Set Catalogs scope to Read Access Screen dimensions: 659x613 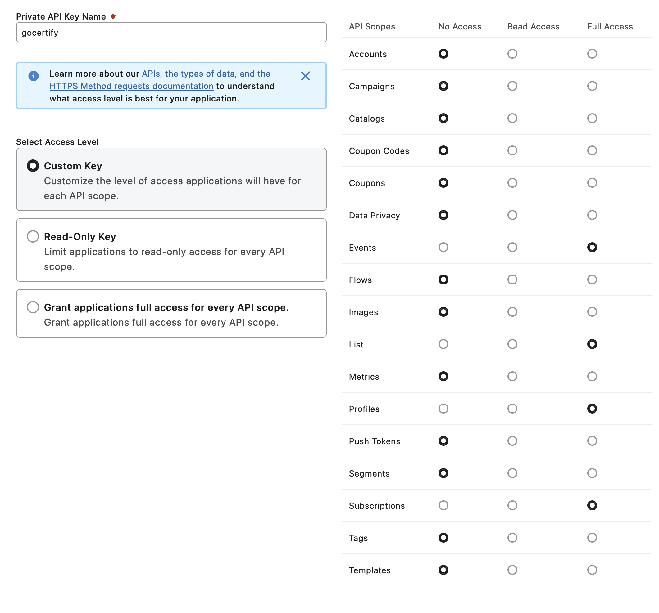[x=512, y=118]
